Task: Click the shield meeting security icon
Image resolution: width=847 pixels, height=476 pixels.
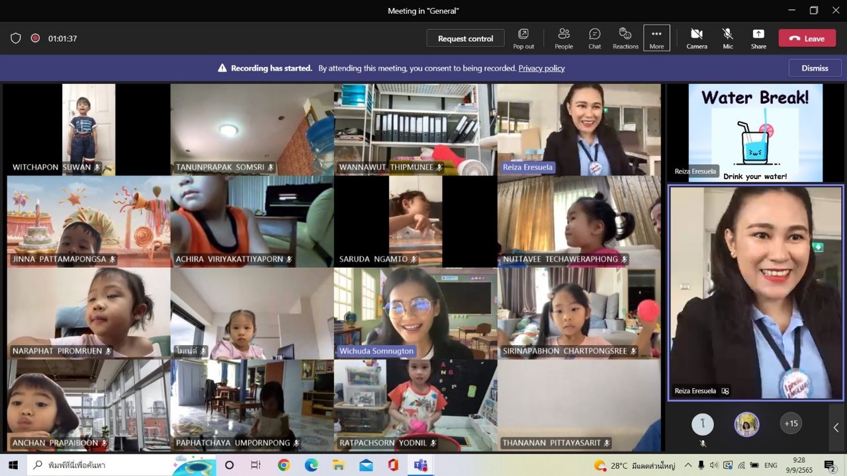Action: click(x=16, y=38)
